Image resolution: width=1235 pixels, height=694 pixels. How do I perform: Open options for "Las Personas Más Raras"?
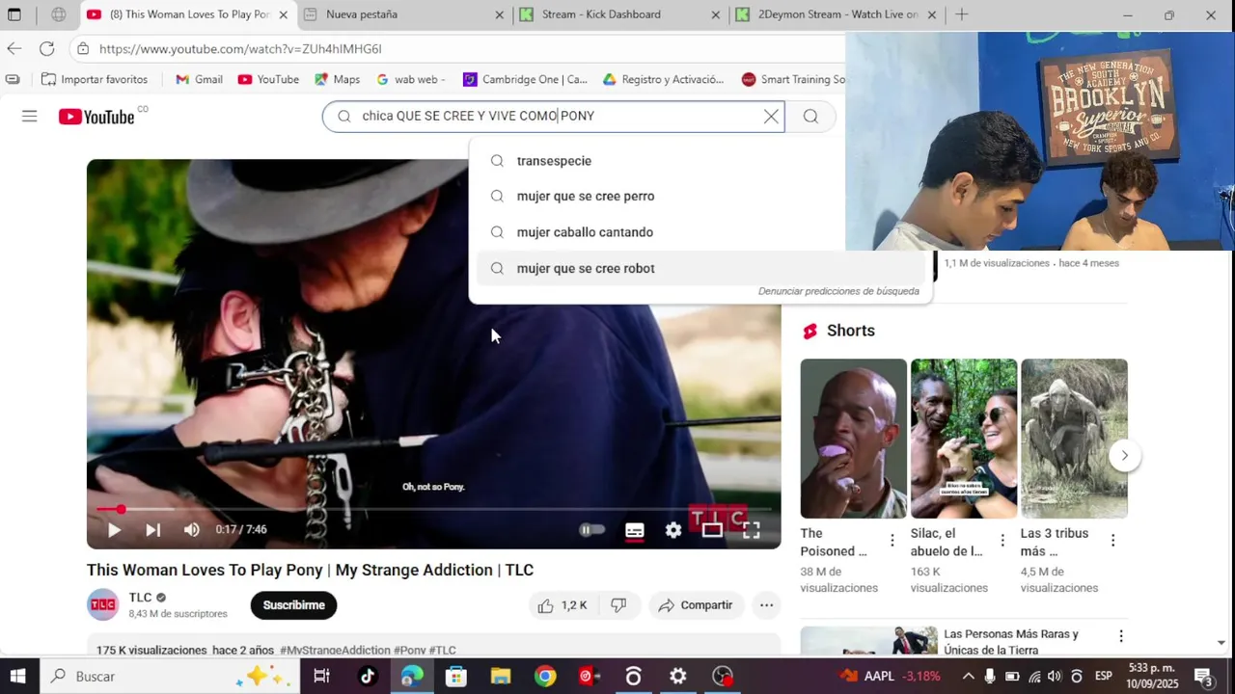click(1121, 636)
